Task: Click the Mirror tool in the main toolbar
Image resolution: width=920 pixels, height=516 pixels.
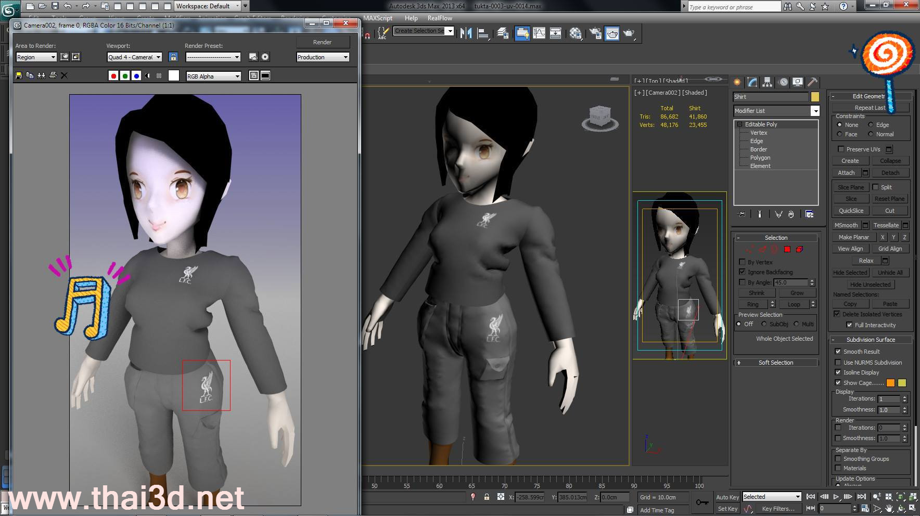Action: pos(466,33)
